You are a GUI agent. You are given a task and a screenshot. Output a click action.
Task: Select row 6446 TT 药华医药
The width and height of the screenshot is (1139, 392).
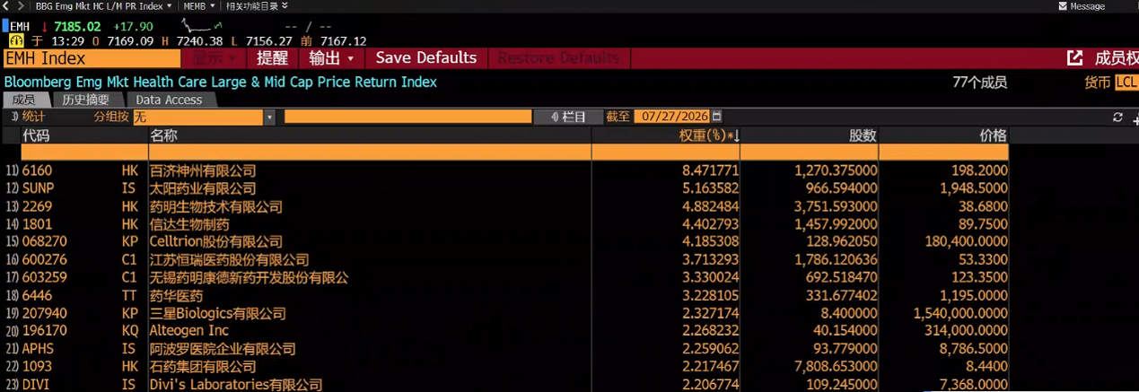tap(505, 296)
